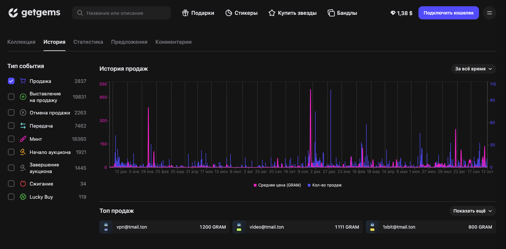This screenshot has height=249, width=506.
Task: Open the video@tmail.ton top sale
Action: (298, 227)
